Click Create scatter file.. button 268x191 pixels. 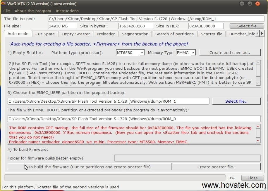click(217, 167)
